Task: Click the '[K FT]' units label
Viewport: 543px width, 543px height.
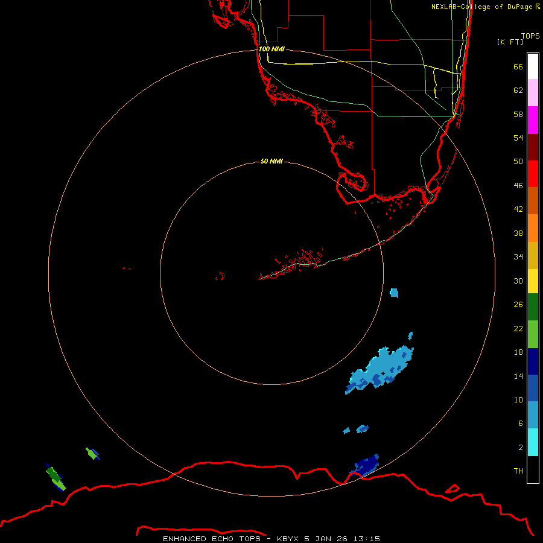Action: (x=510, y=42)
